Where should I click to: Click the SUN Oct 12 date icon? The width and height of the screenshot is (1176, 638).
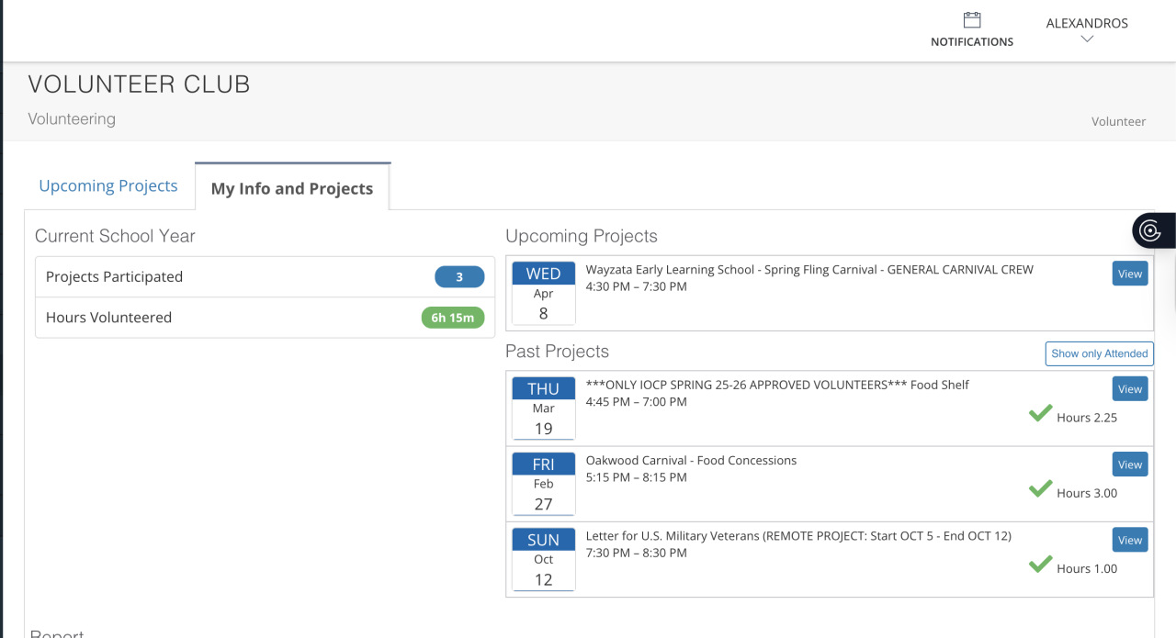click(x=543, y=559)
